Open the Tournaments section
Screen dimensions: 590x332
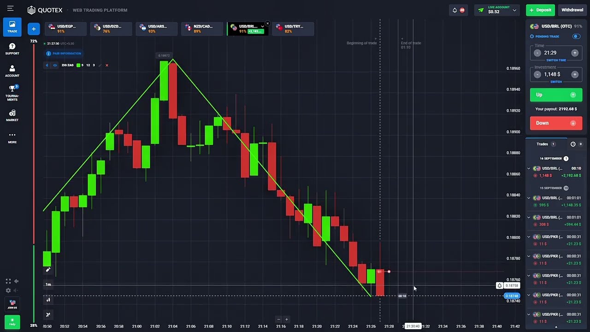click(12, 93)
